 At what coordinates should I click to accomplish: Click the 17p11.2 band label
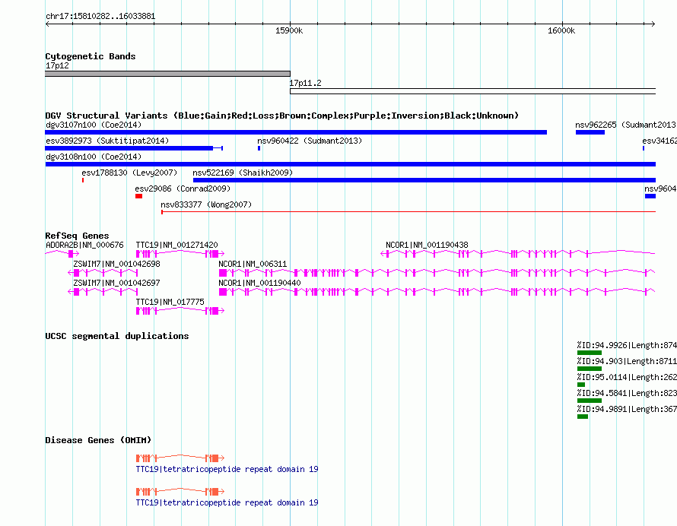[305, 84]
